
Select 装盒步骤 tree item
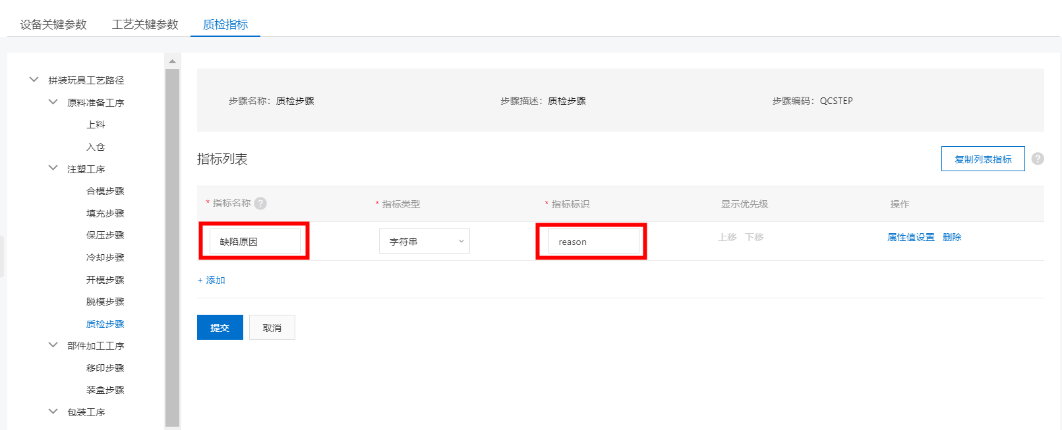105,390
